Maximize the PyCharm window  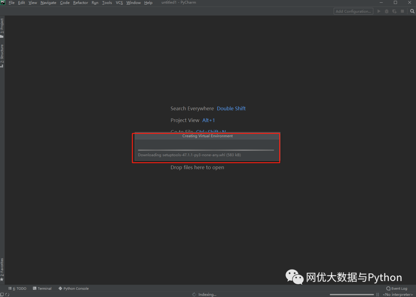click(395, 2)
